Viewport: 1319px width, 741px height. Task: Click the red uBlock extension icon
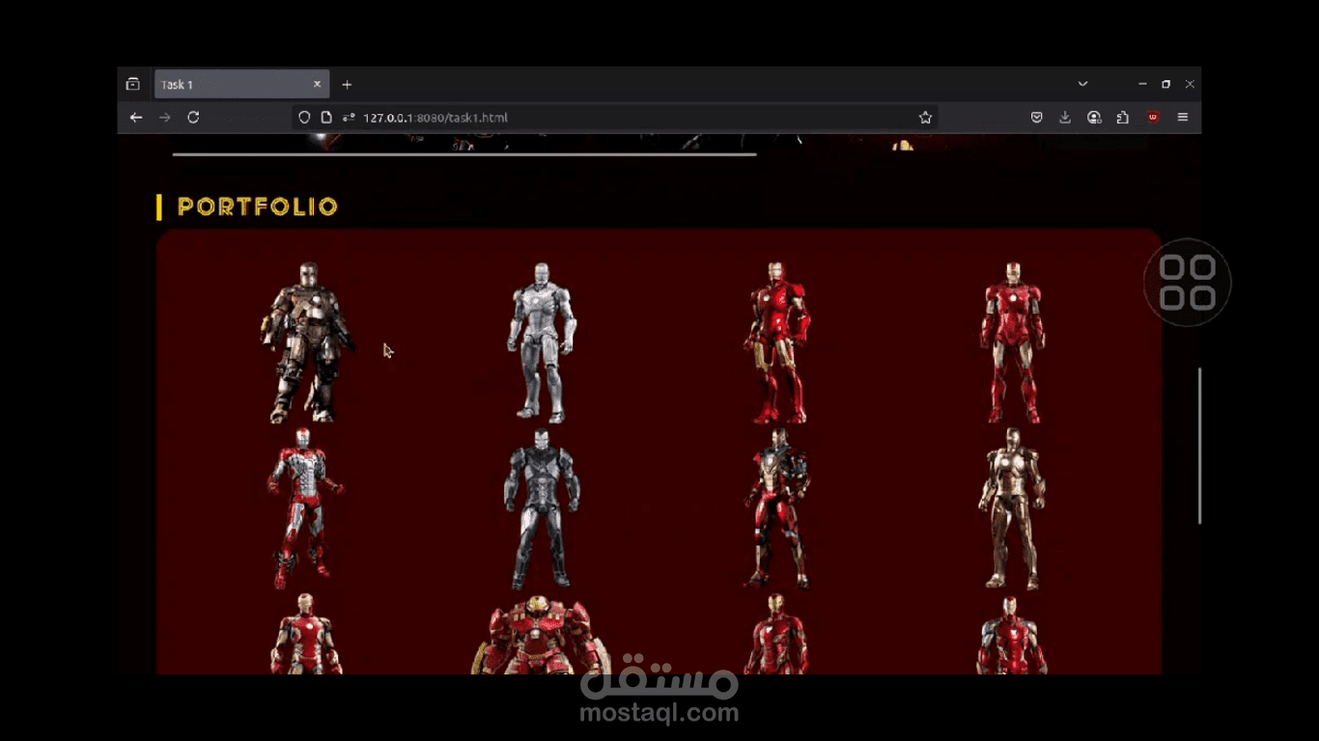pos(1153,118)
